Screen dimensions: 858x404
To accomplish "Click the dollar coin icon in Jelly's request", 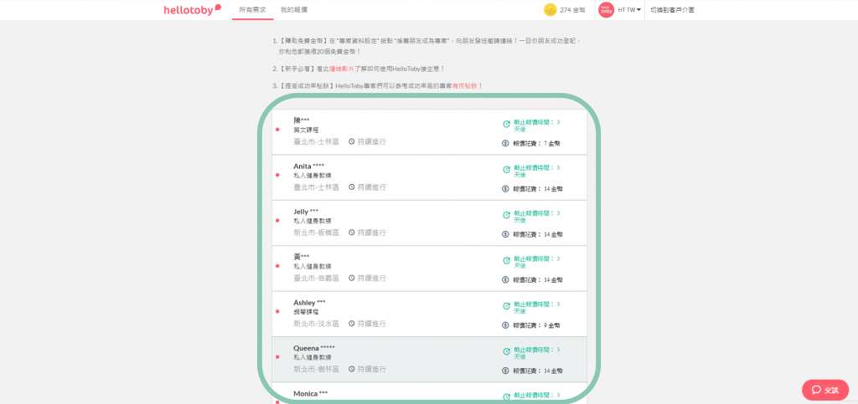I will [505, 234].
